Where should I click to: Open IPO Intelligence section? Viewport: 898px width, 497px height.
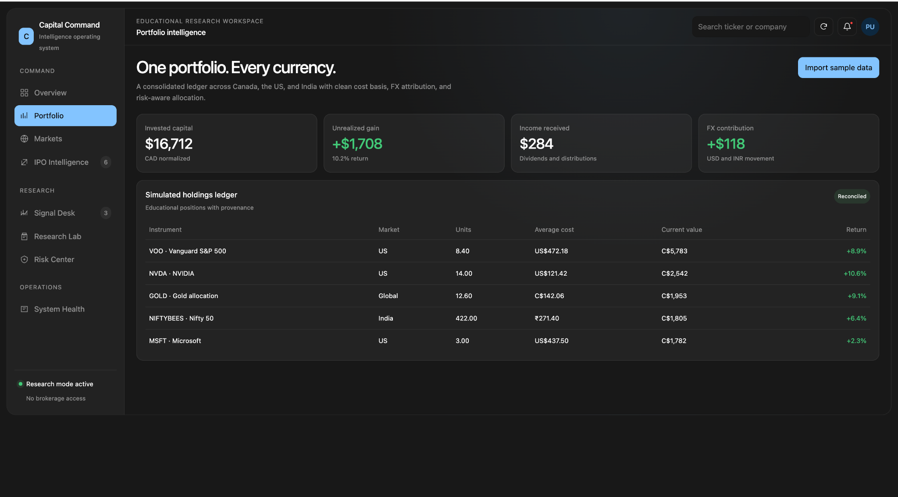65,162
